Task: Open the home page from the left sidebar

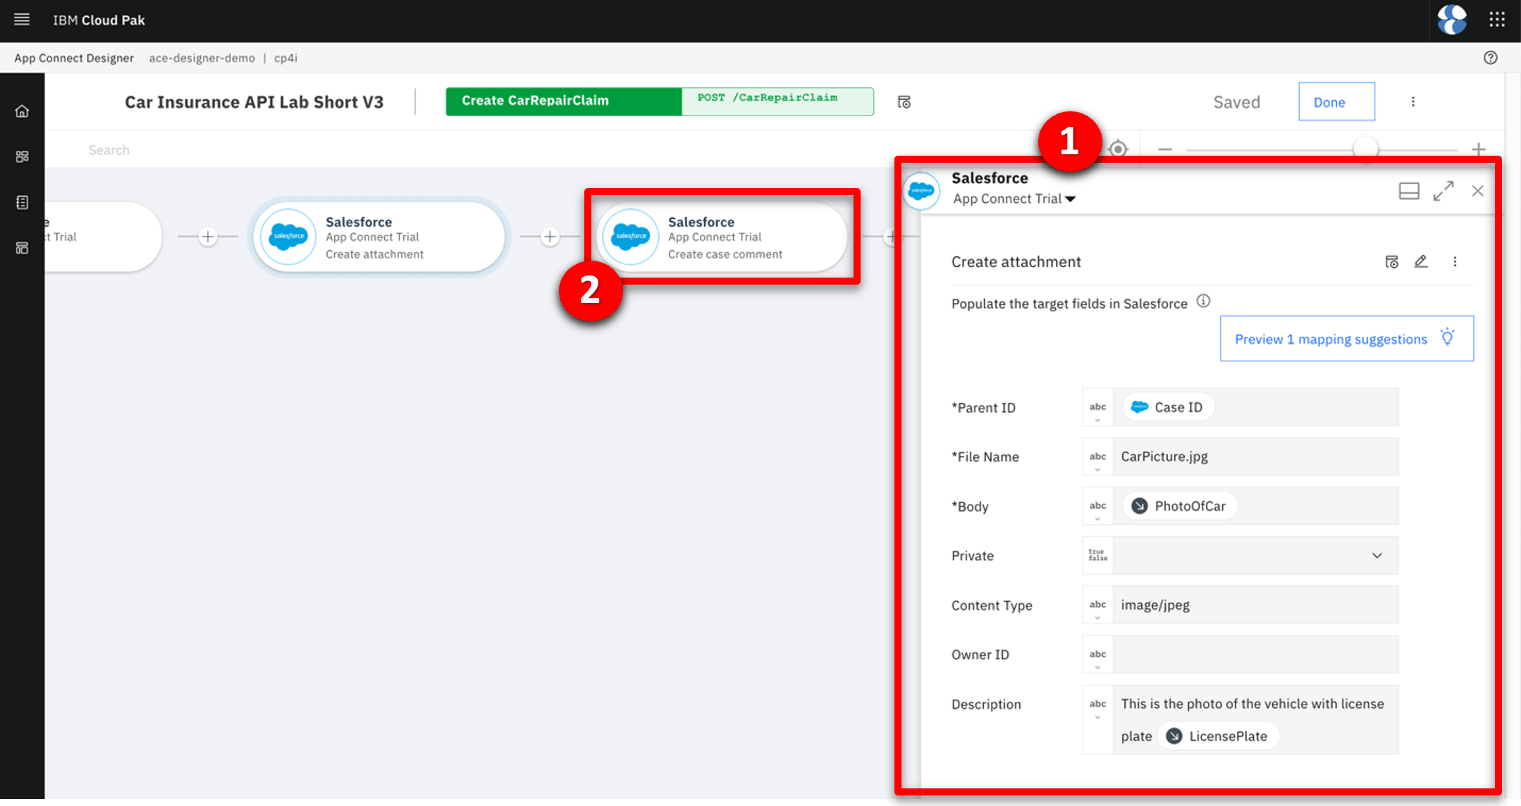Action: point(22,111)
